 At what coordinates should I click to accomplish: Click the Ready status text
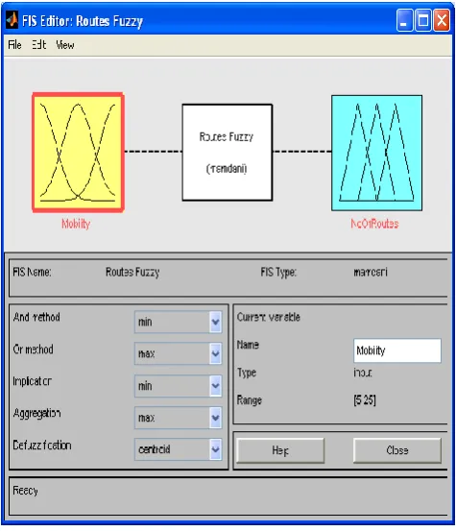tap(25, 491)
